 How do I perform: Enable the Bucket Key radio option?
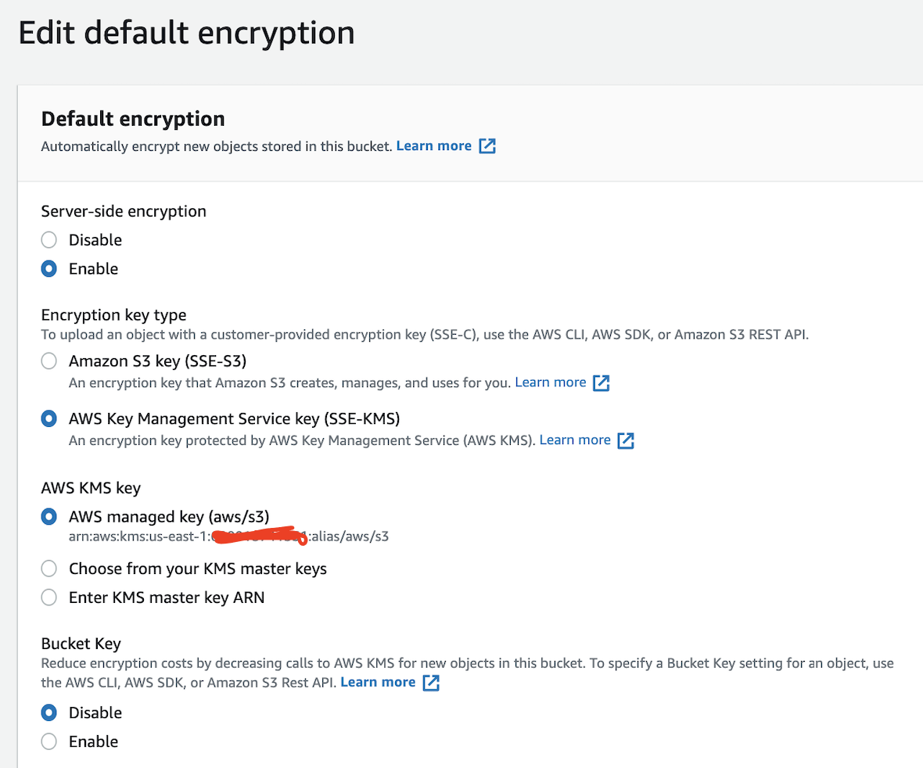click(x=49, y=741)
